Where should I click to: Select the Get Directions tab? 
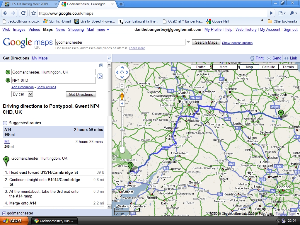coord(16,58)
